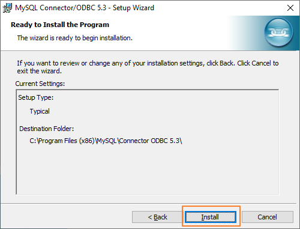Cancel the setup wizard

[x=268, y=217]
